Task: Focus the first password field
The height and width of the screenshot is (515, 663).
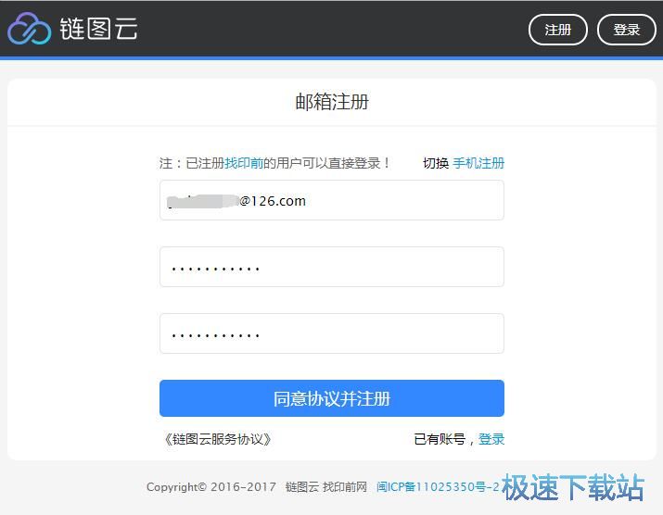Action: coord(332,267)
